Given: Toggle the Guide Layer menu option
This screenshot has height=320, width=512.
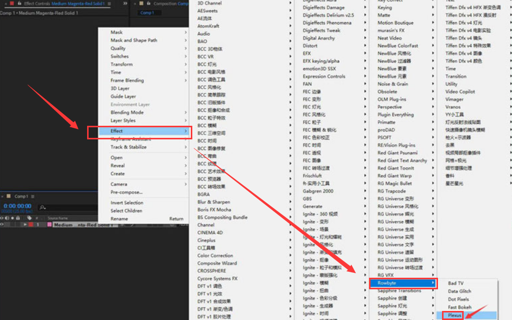Looking at the screenshot, I should pos(143,97).
